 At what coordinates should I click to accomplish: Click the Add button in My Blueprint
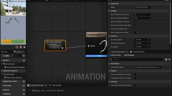click(x=6, y=56)
